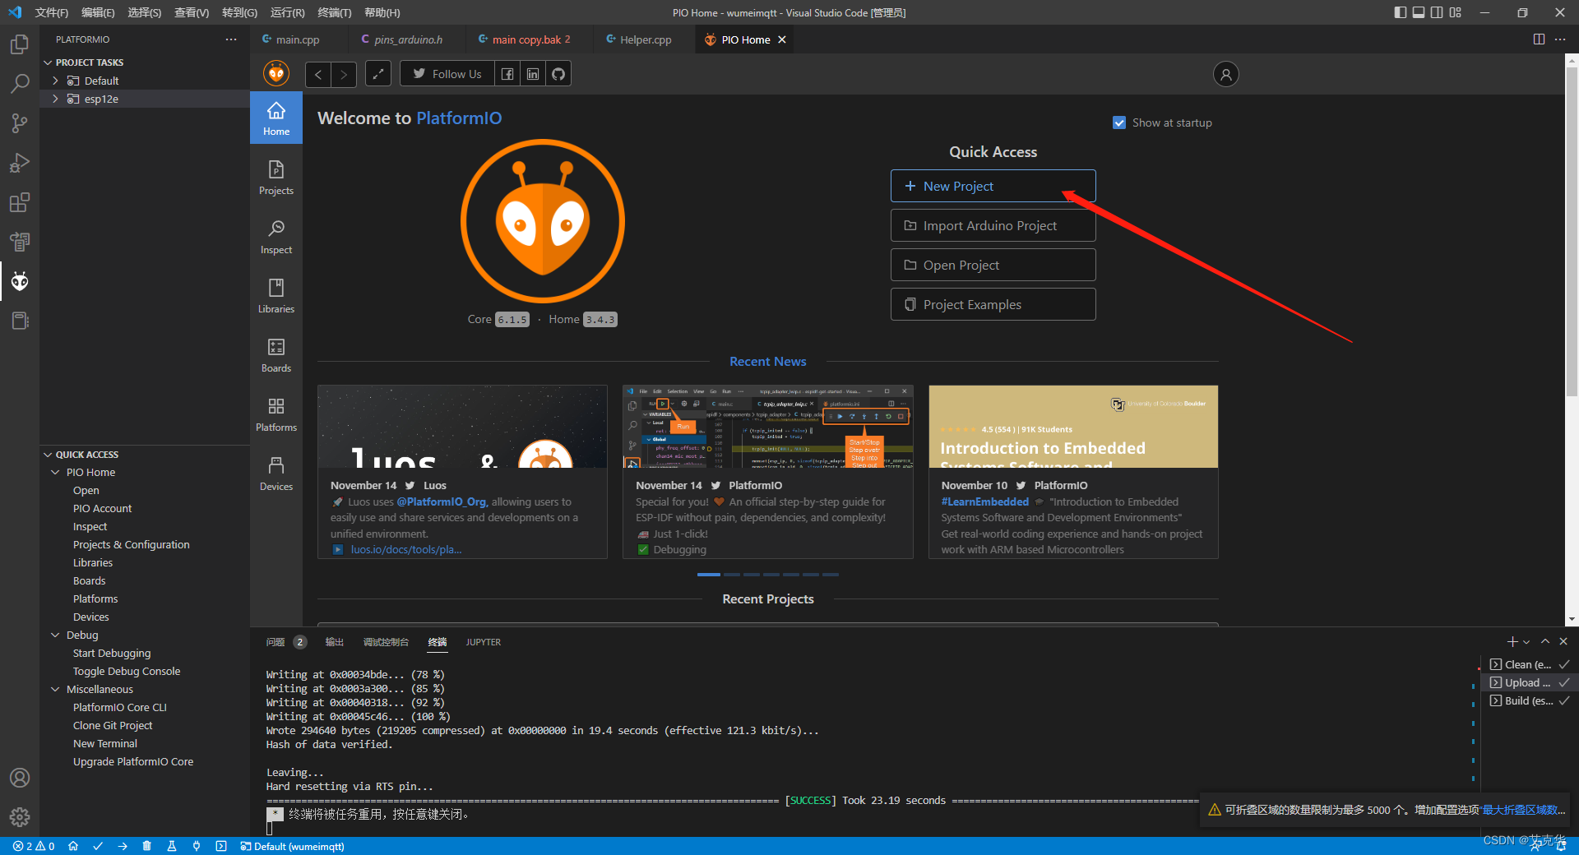The image size is (1579, 855).
Task: Open the Manage gear icon
Action: (20, 817)
